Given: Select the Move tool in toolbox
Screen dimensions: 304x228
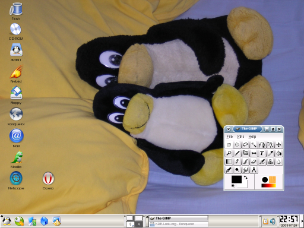Looking at the screenshot, I should coord(278,145).
